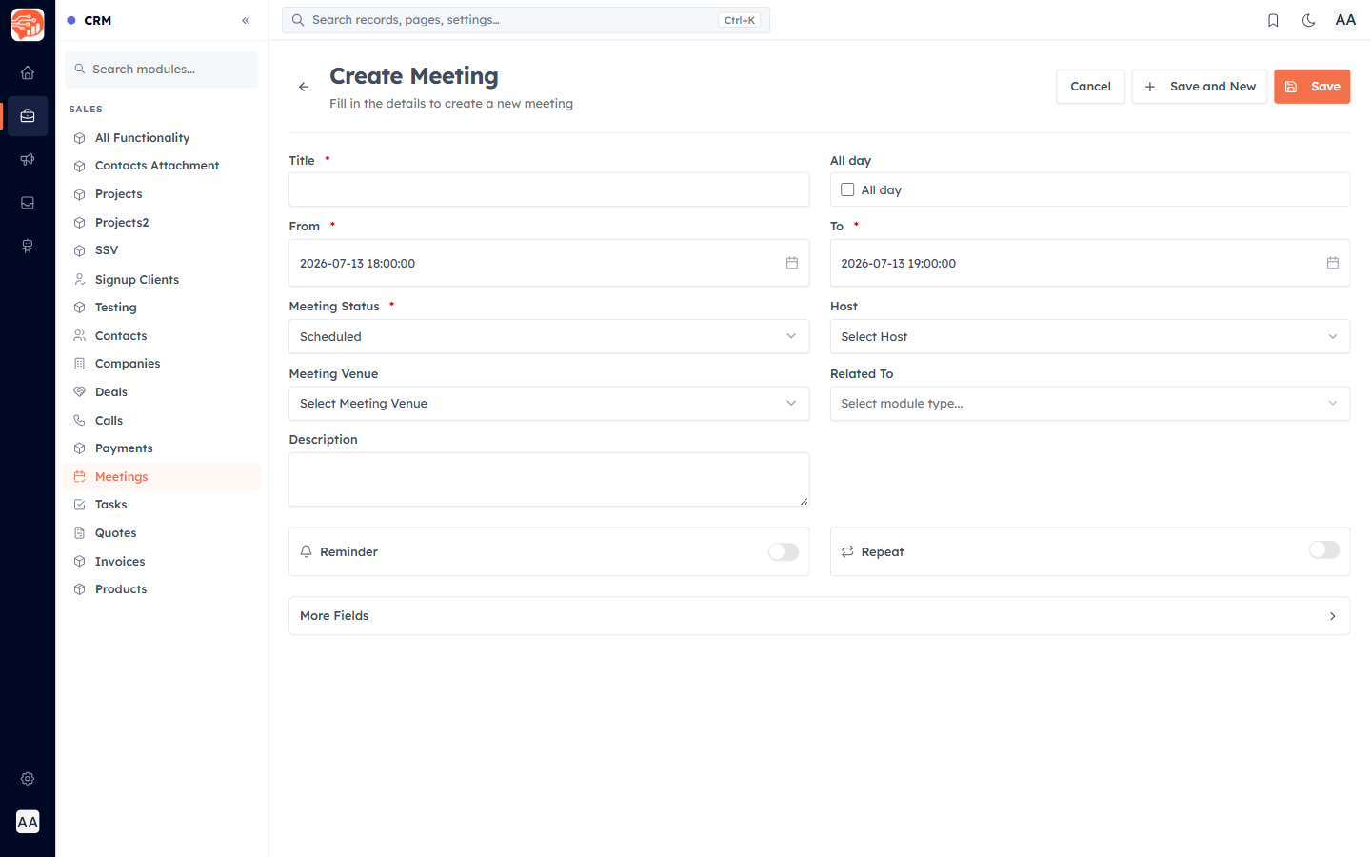1371x857 pixels.
Task: Click the Search modules field
Action: point(162,70)
